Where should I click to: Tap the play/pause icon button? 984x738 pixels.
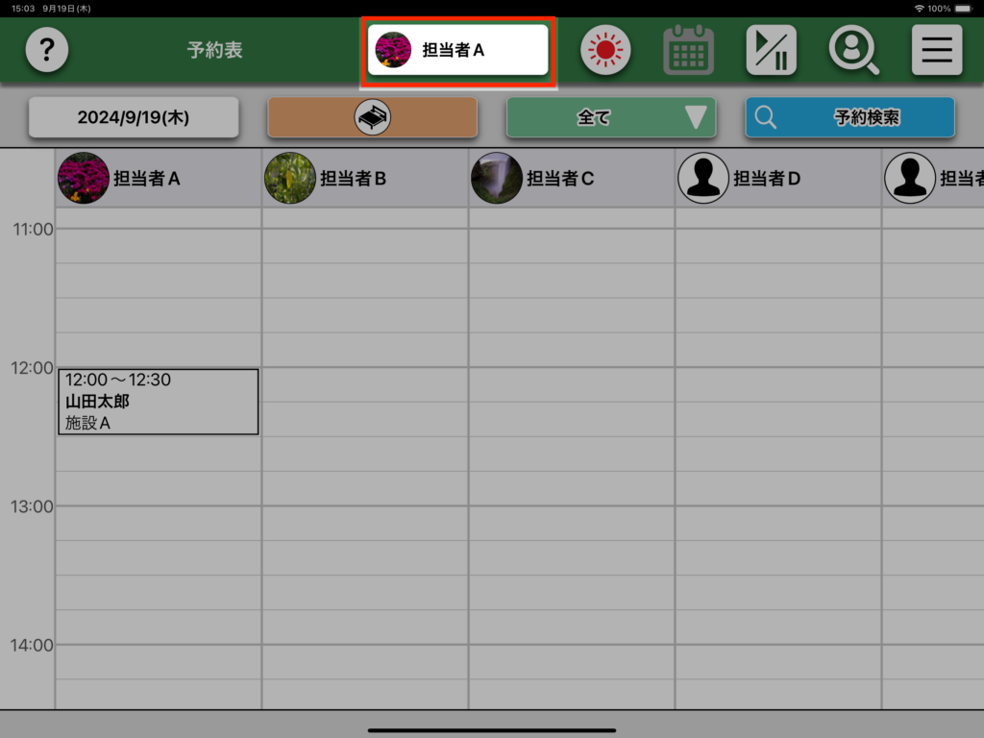click(771, 50)
